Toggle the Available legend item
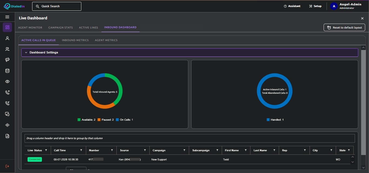The height and width of the screenshot is (173, 369). tap(86, 120)
